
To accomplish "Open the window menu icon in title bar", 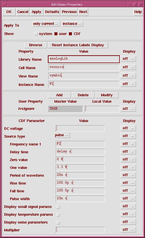I will coord(4,4).
